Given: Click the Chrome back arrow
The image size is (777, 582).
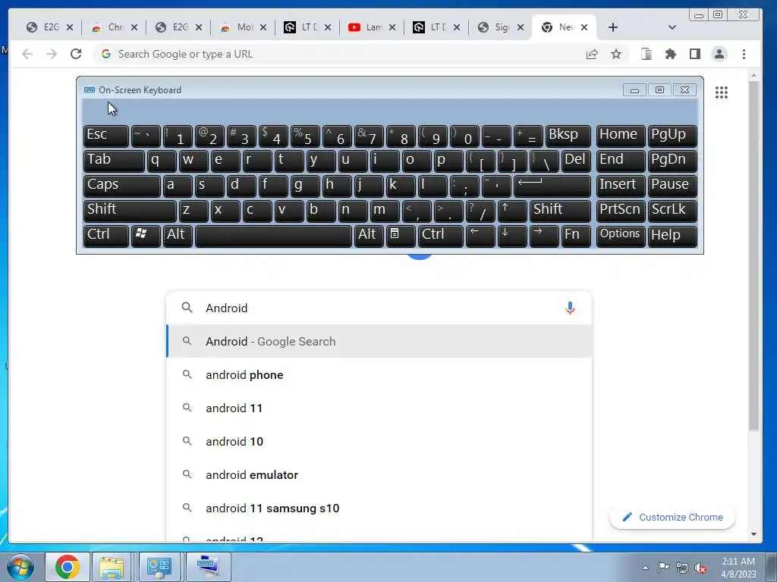Looking at the screenshot, I should pos(27,54).
